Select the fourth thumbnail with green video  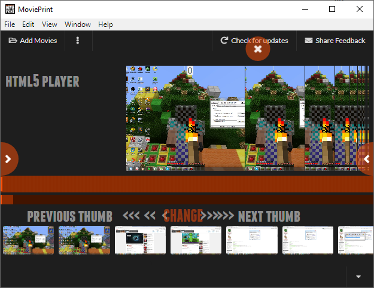196,240
